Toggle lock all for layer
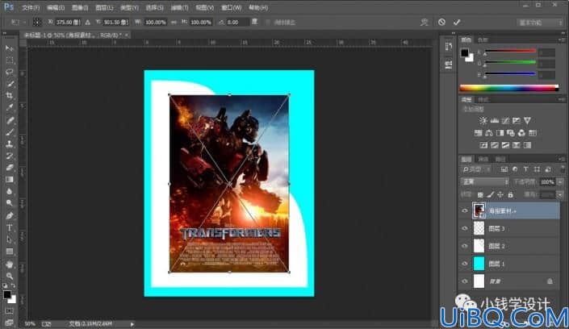569x329 pixels. coord(511,195)
